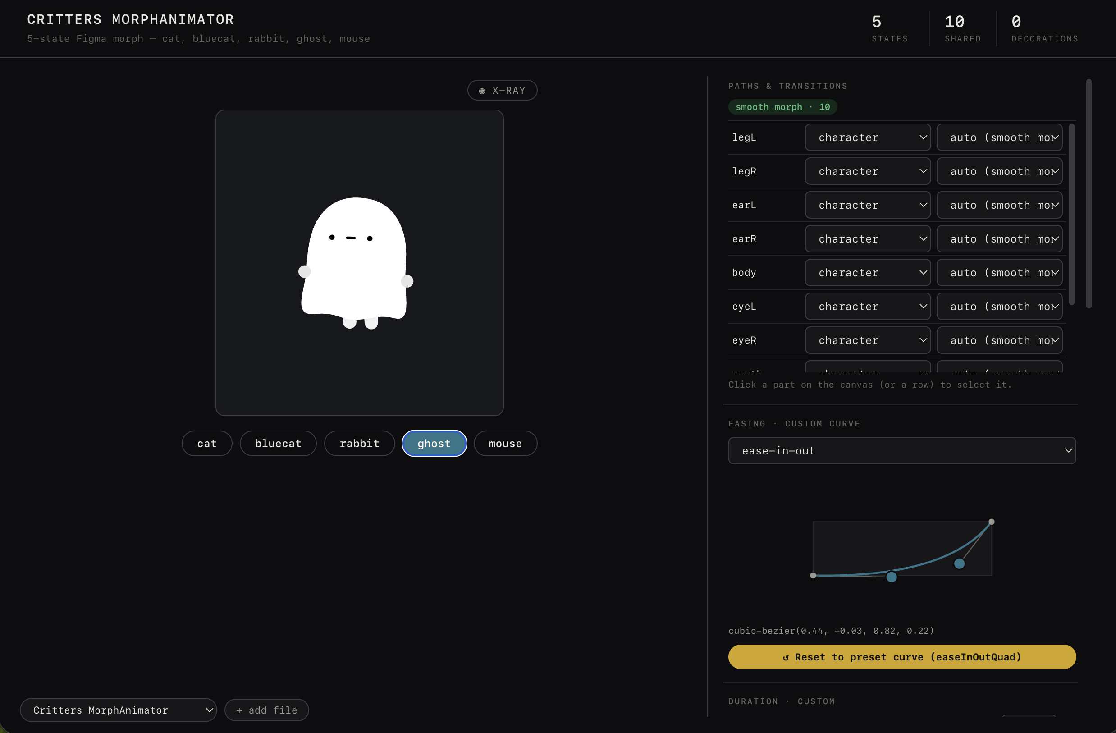Image resolution: width=1116 pixels, height=733 pixels.
Task: Select the first bezier control handle
Action: point(892,577)
